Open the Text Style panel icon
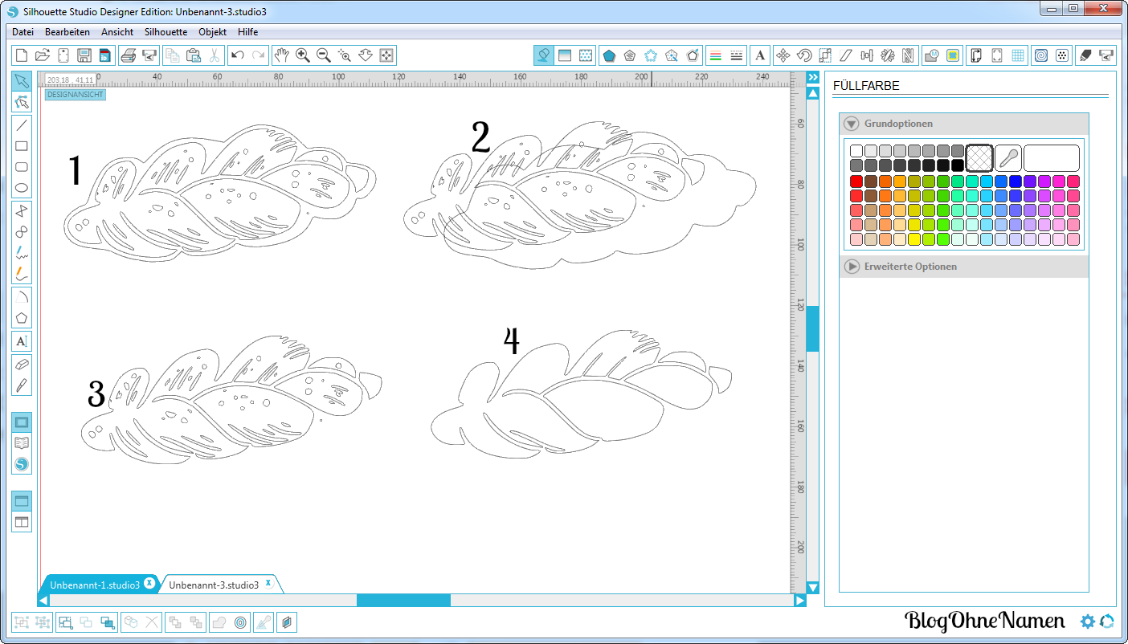Image resolution: width=1128 pixels, height=644 pixels. 760,55
